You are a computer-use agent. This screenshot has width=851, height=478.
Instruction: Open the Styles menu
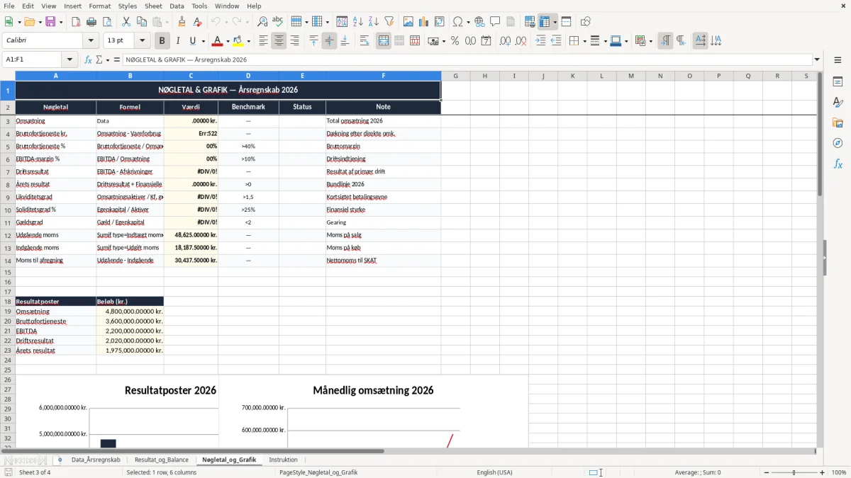point(128,6)
